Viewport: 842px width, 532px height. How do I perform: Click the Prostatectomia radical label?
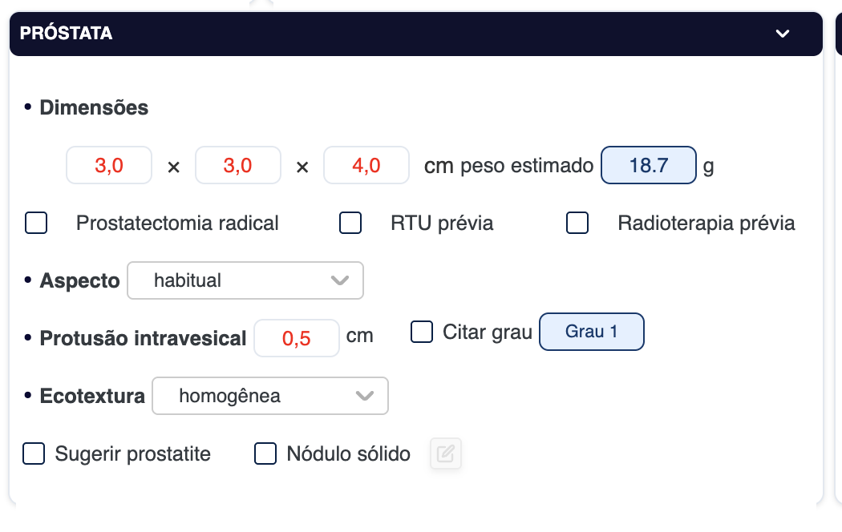(x=177, y=223)
